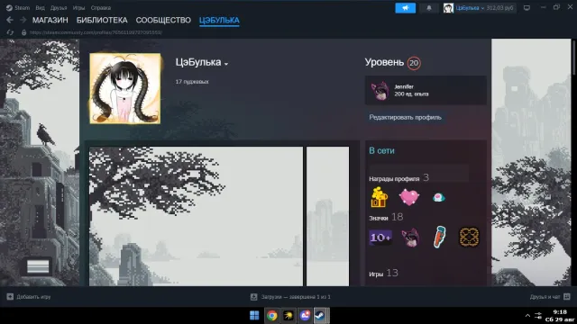Go to the СООБЩЕСТВО tab
Screen dimensions: 577x324
[163, 20]
